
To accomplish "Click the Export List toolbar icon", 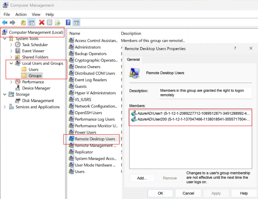I will [x=58, y=22].
